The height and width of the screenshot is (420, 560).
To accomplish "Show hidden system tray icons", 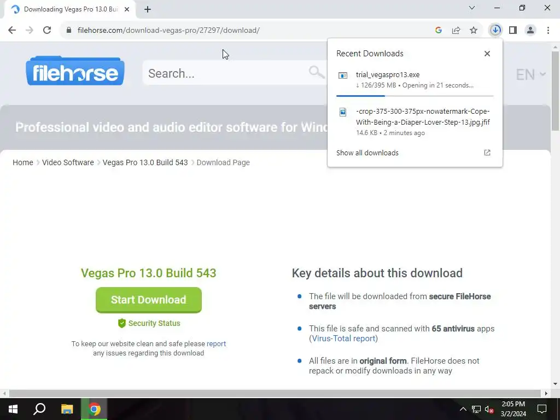I will click(x=463, y=409).
